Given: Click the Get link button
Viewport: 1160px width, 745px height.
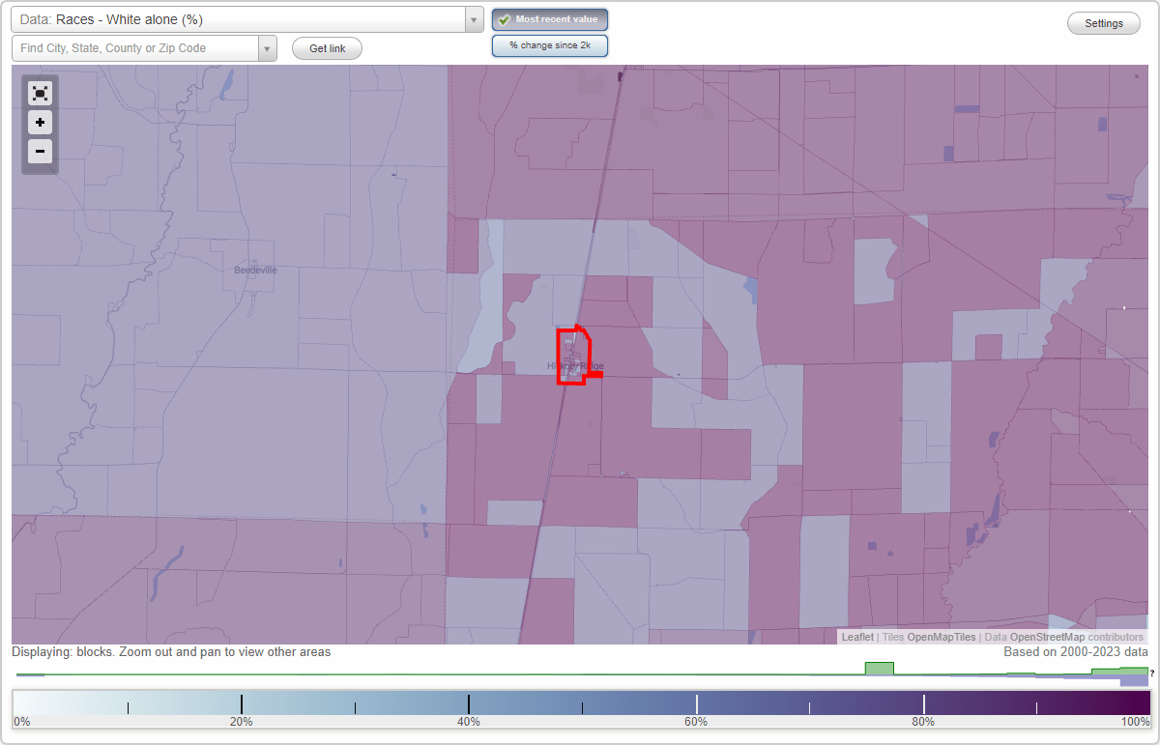Looking at the screenshot, I should pos(326,47).
